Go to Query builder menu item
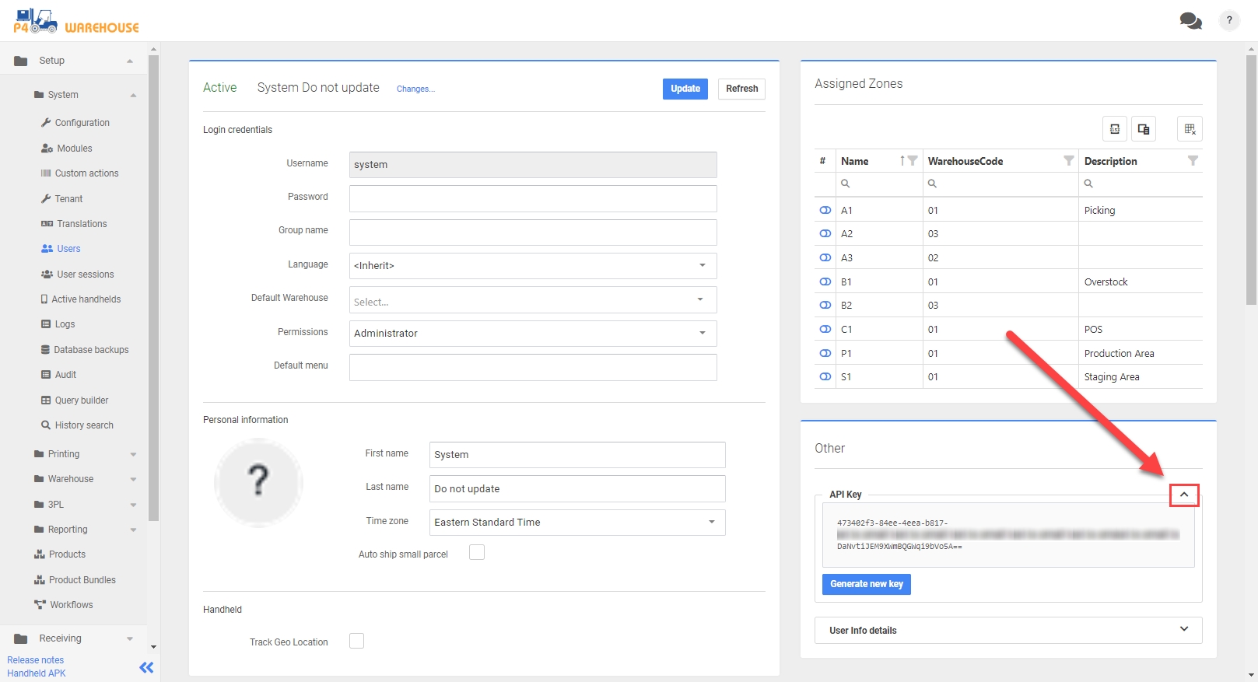This screenshot has height=682, width=1258. (x=82, y=400)
